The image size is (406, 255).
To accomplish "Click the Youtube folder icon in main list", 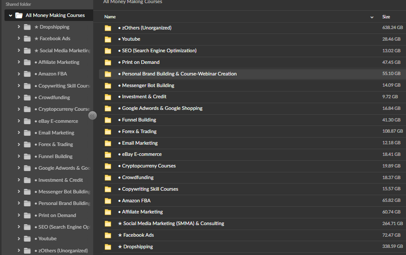I will 108,39.
